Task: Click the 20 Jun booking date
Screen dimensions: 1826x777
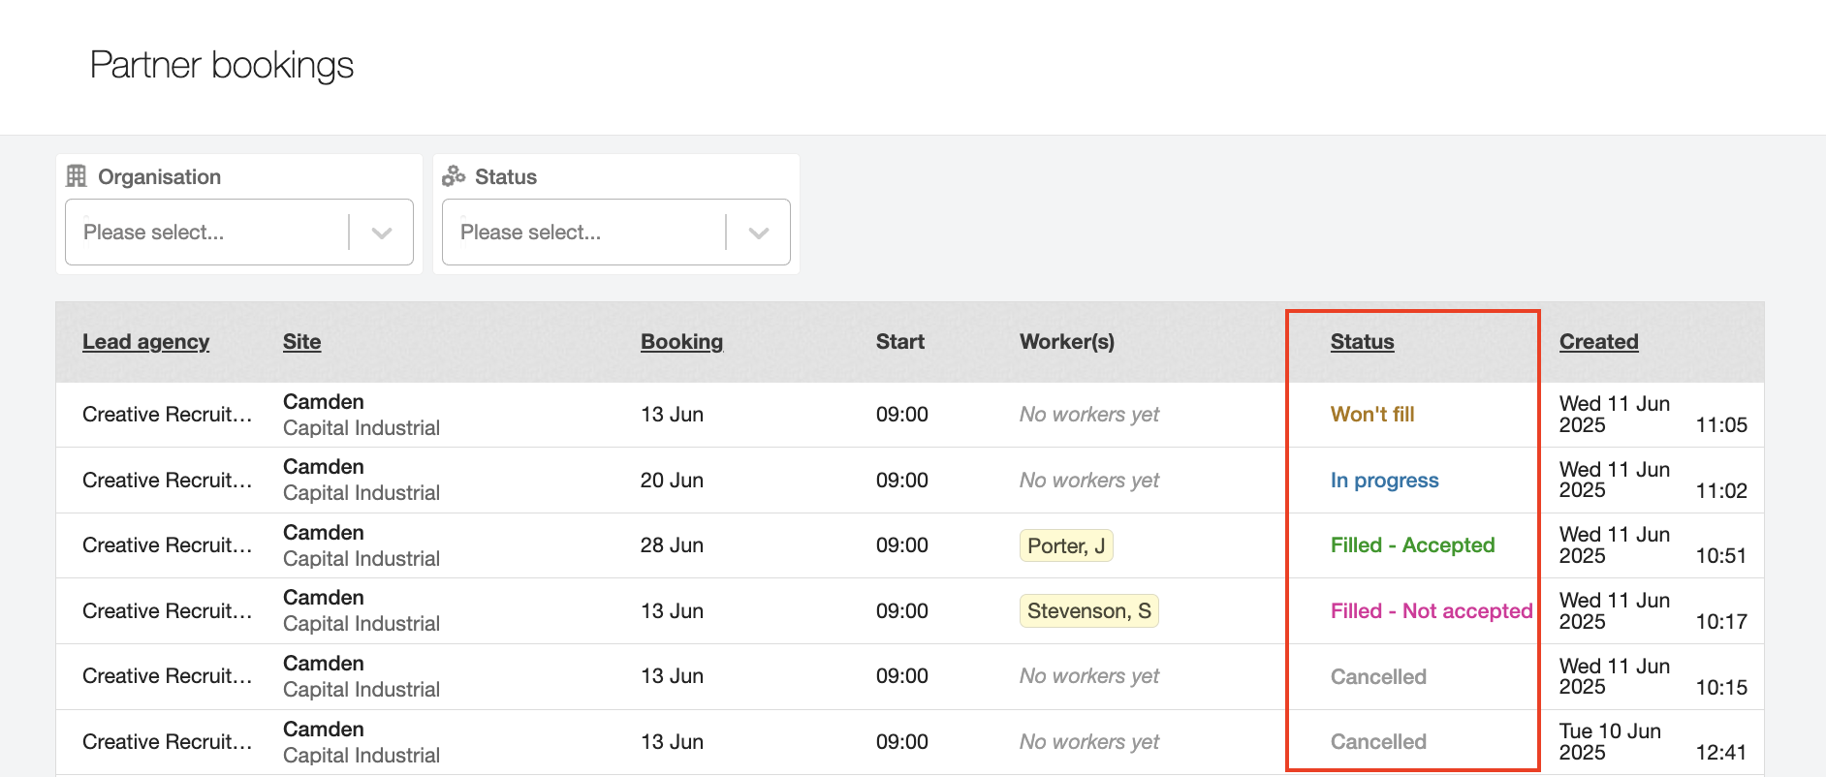Action: tap(672, 481)
